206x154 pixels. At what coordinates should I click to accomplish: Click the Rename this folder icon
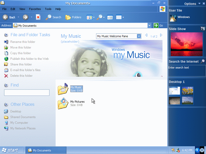[x=6, y=42]
